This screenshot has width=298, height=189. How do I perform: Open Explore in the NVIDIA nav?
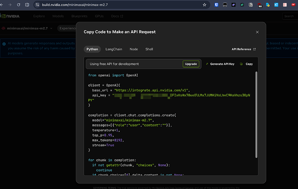[39, 16]
